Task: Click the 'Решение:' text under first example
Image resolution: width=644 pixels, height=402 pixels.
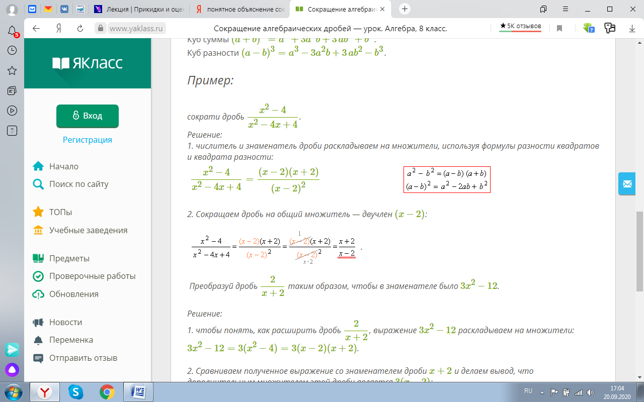Action: tap(205, 135)
